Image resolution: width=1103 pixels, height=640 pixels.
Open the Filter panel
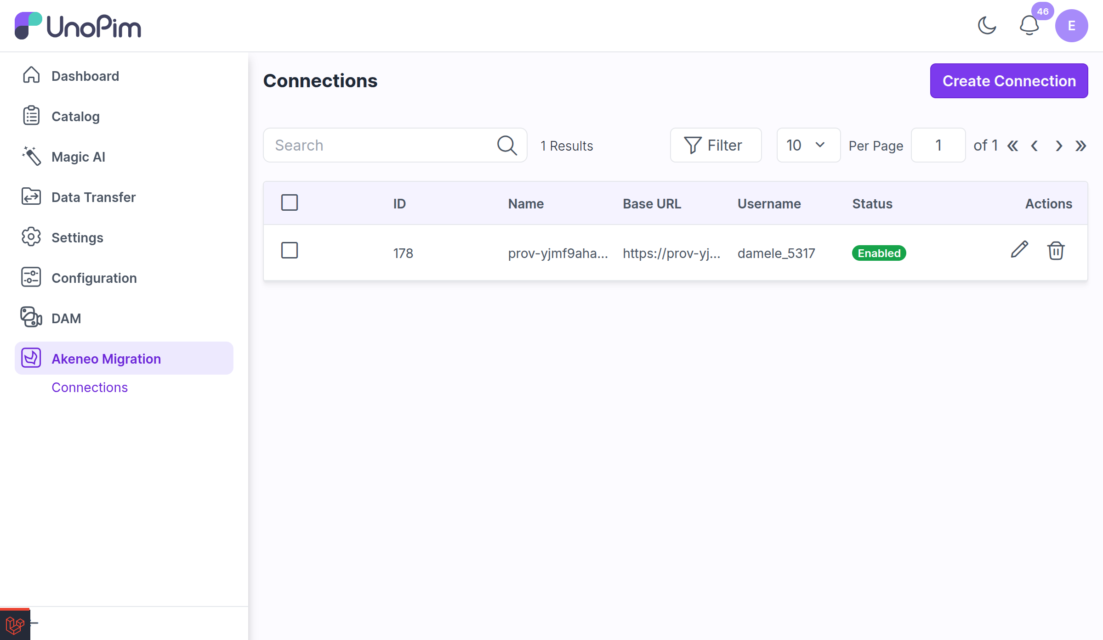[716, 145]
